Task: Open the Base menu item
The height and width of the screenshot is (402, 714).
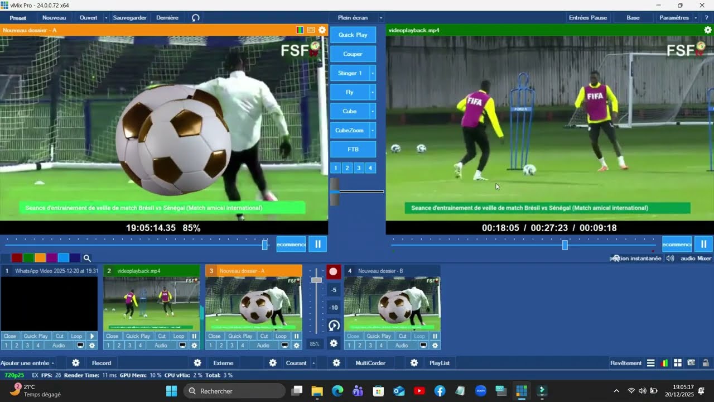Action: [x=633, y=18]
